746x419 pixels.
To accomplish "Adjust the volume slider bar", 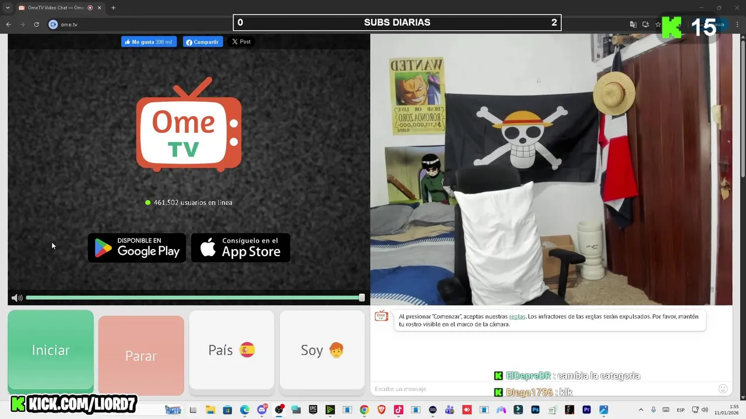I will (195, 298).
